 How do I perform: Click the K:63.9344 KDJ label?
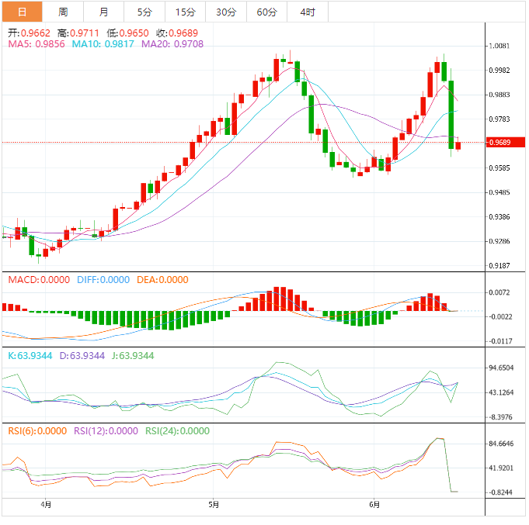pos(30,356)
